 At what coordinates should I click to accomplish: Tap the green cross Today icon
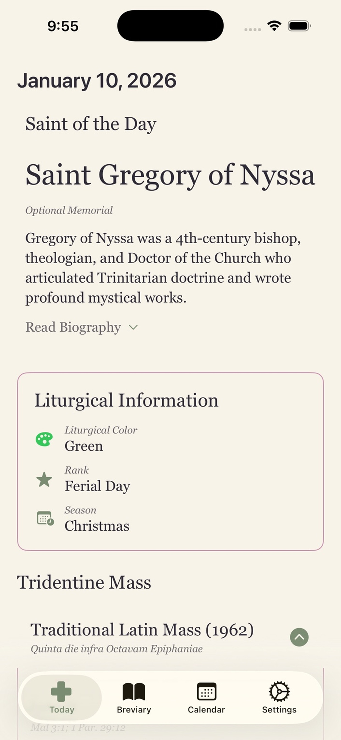tap(61, 692)
